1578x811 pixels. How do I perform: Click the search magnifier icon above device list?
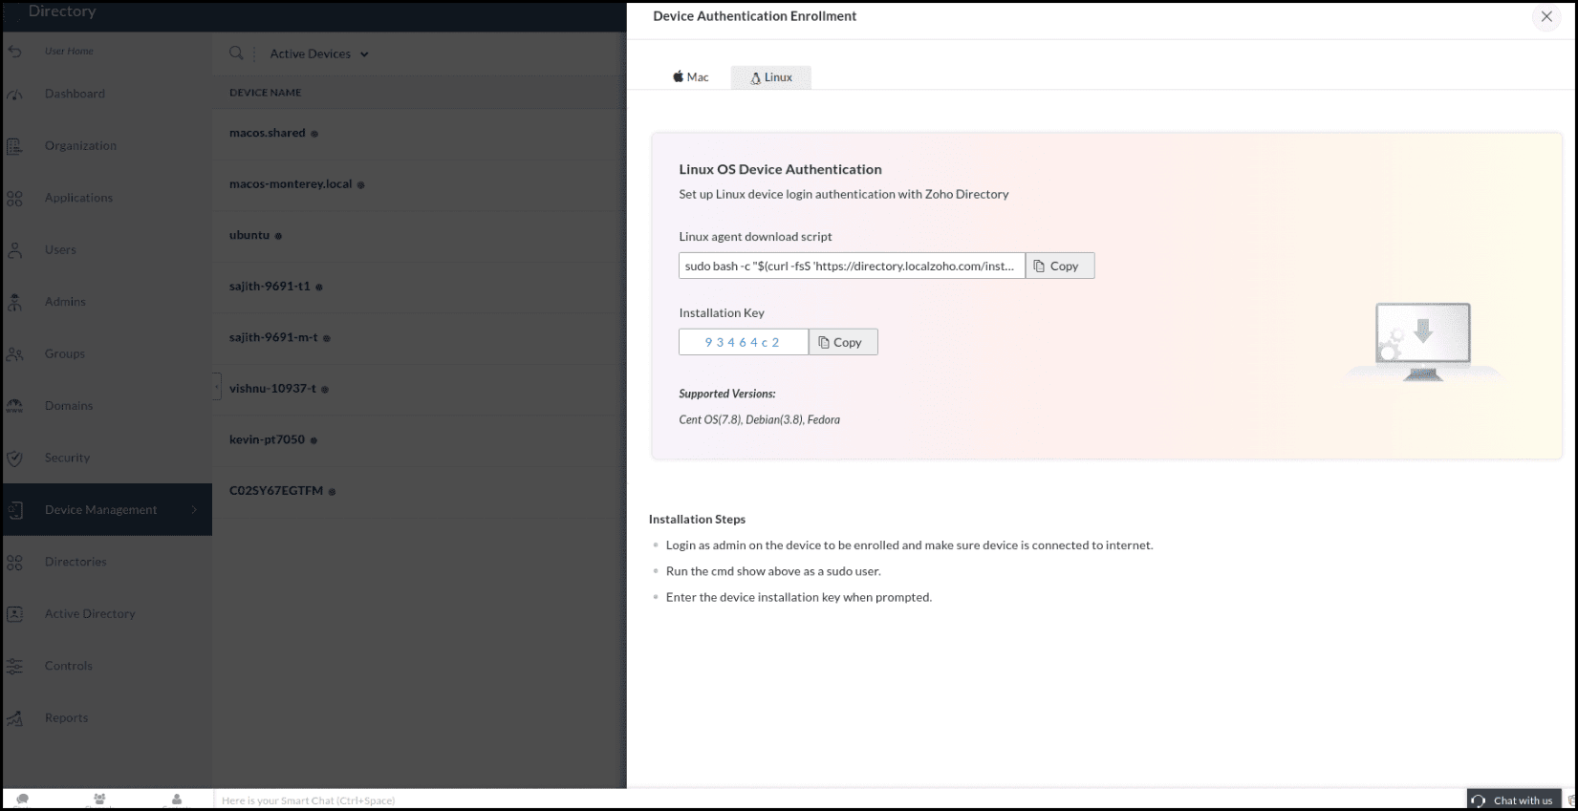coord(236,53)
